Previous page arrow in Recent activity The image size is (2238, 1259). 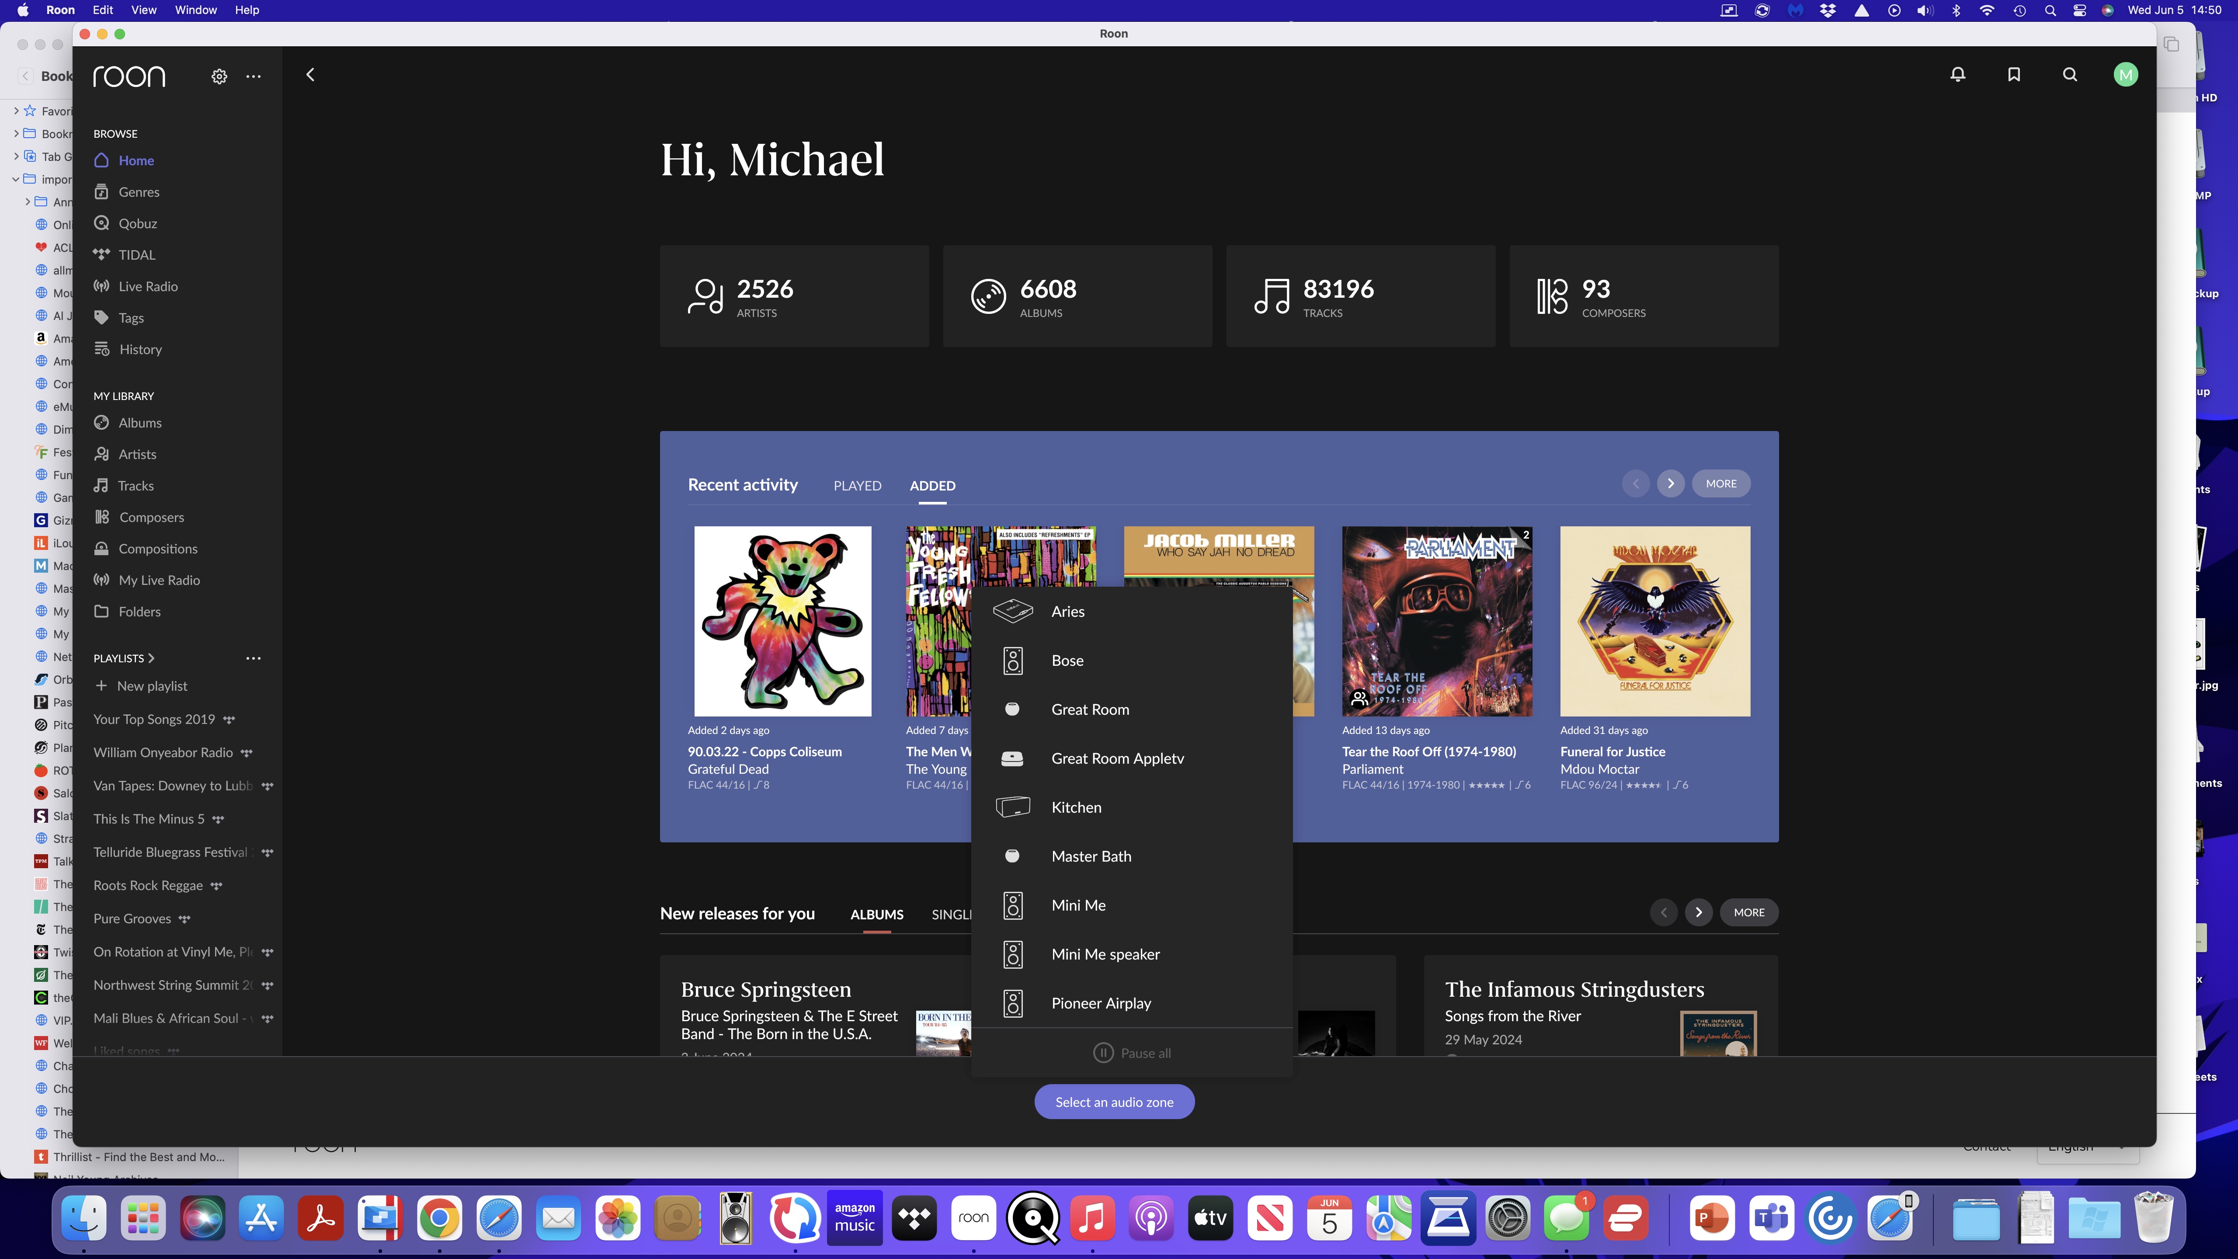pos(1635,484)
